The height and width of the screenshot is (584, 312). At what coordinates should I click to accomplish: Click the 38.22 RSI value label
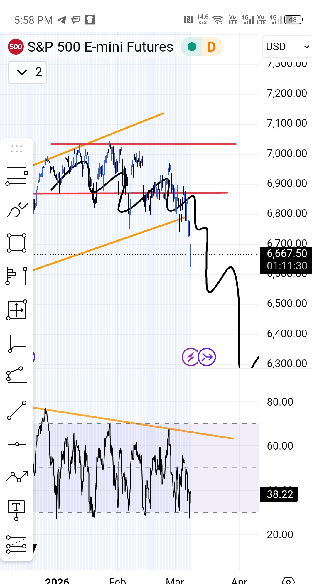pos(279,494)
